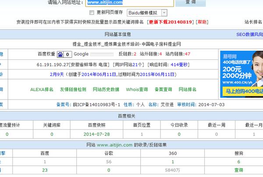Screen dimensions: 263x177
Task: Click ICP number 皖ICP备14010983号-1
Action: pos(96,105)
